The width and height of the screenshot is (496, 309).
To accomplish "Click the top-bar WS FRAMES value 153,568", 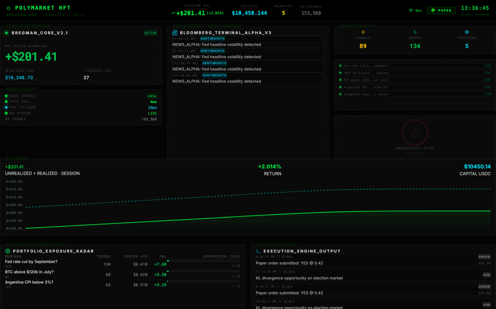I will point(311,13).
